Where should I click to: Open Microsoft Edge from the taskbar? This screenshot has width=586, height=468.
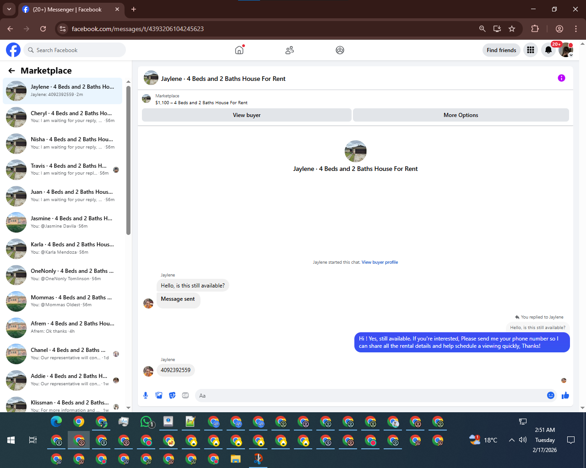click(56, 422)
